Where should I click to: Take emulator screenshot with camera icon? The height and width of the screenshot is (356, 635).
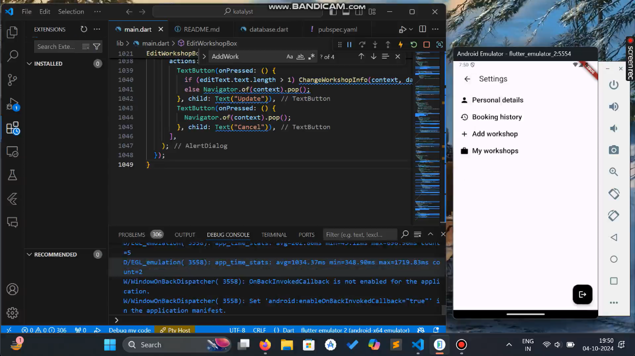click(614, 150)
